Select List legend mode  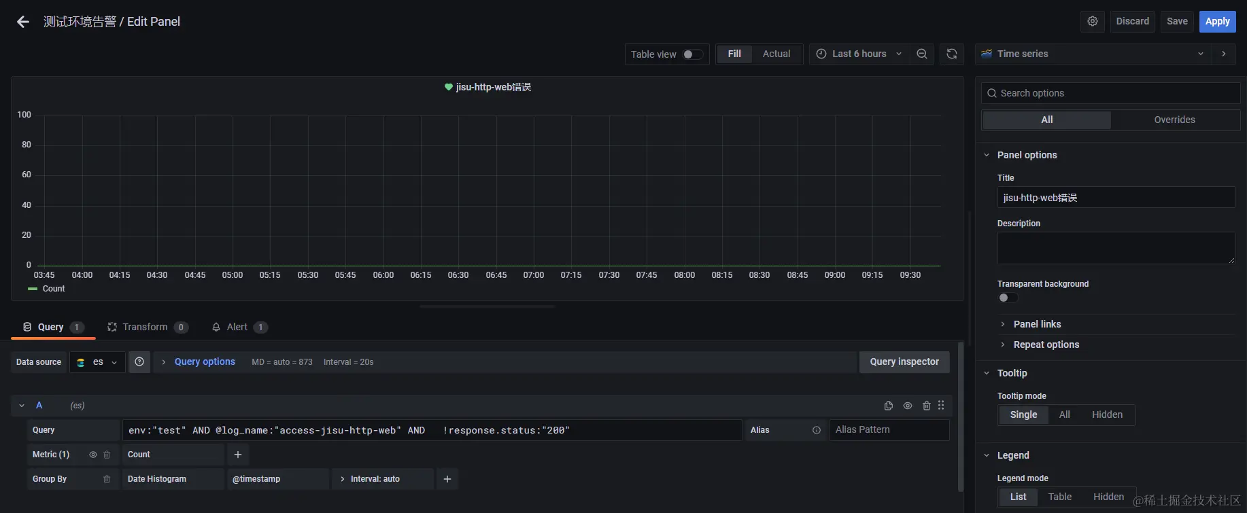(x=1018, y=497)
